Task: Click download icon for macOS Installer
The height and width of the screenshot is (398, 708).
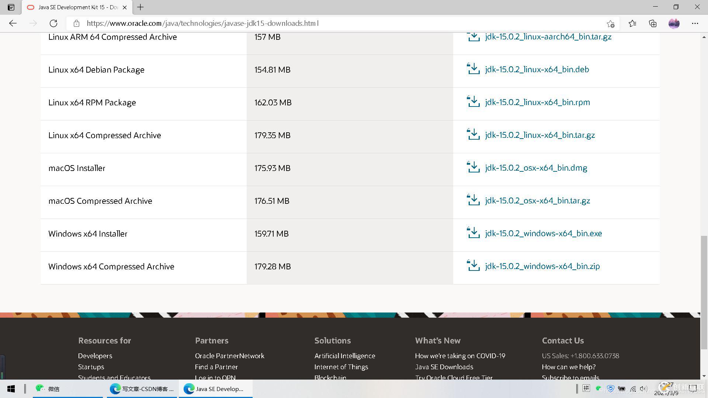Action: point(473,167)
